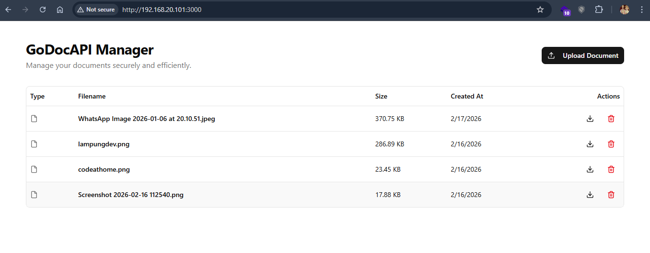Bookmark this page with the star icon
The height and width of the screenshot is (253, 650).
540,10
